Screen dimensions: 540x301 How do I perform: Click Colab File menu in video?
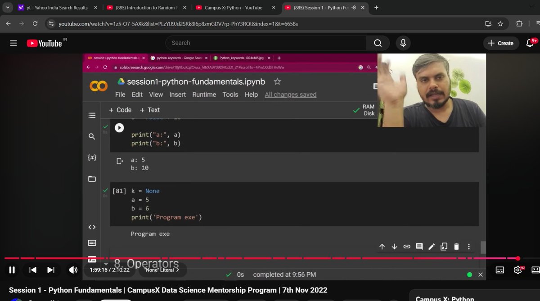point(120,94)
